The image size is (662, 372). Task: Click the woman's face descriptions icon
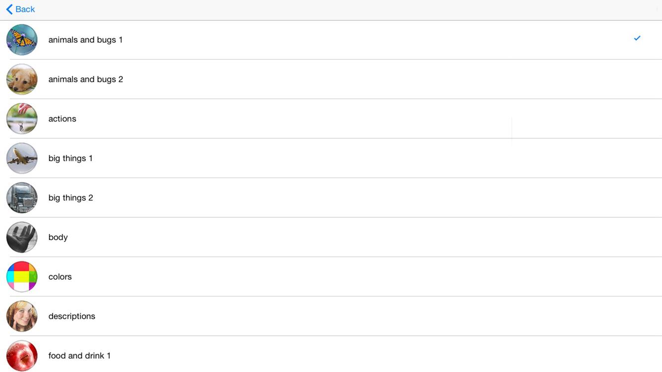[x=22, y=316]
